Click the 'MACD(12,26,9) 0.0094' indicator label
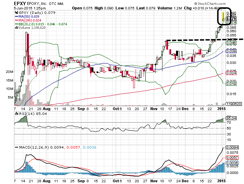The height and width of the screenshot is (184, 244). tap(41, 147)
